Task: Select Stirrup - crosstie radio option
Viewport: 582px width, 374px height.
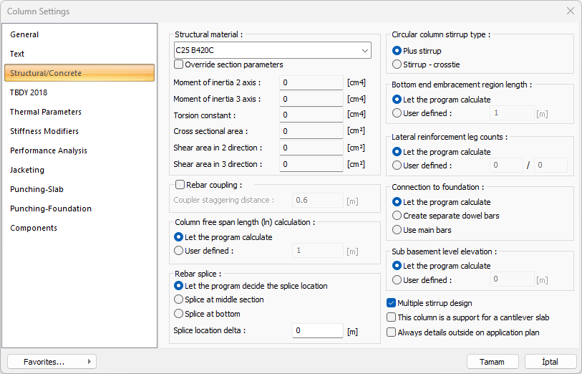Action: [397, 64]
